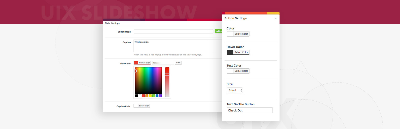This screenshot has width=400, height=129.
Task: Collapse the Button Settings panel arrow
Action: (276, 19)
